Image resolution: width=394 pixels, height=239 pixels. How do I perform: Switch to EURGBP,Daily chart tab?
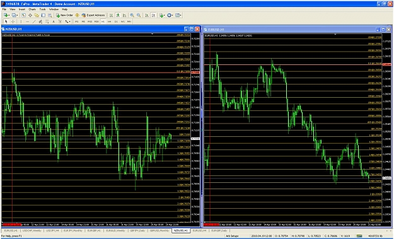219,230
